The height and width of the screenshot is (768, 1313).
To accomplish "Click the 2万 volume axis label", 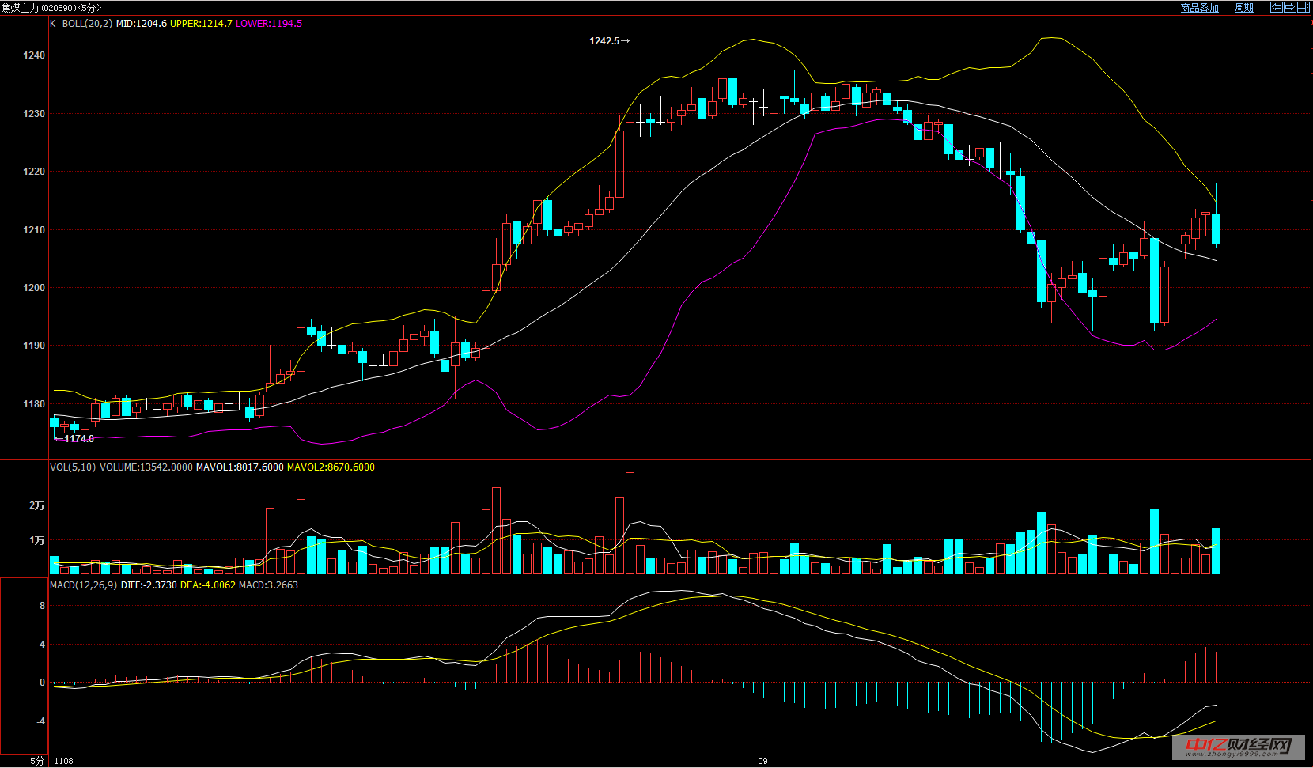I will point(37,505).
